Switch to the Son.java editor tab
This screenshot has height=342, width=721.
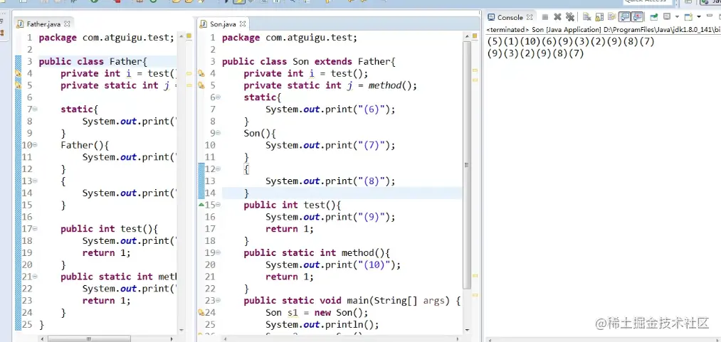(223, 24)
